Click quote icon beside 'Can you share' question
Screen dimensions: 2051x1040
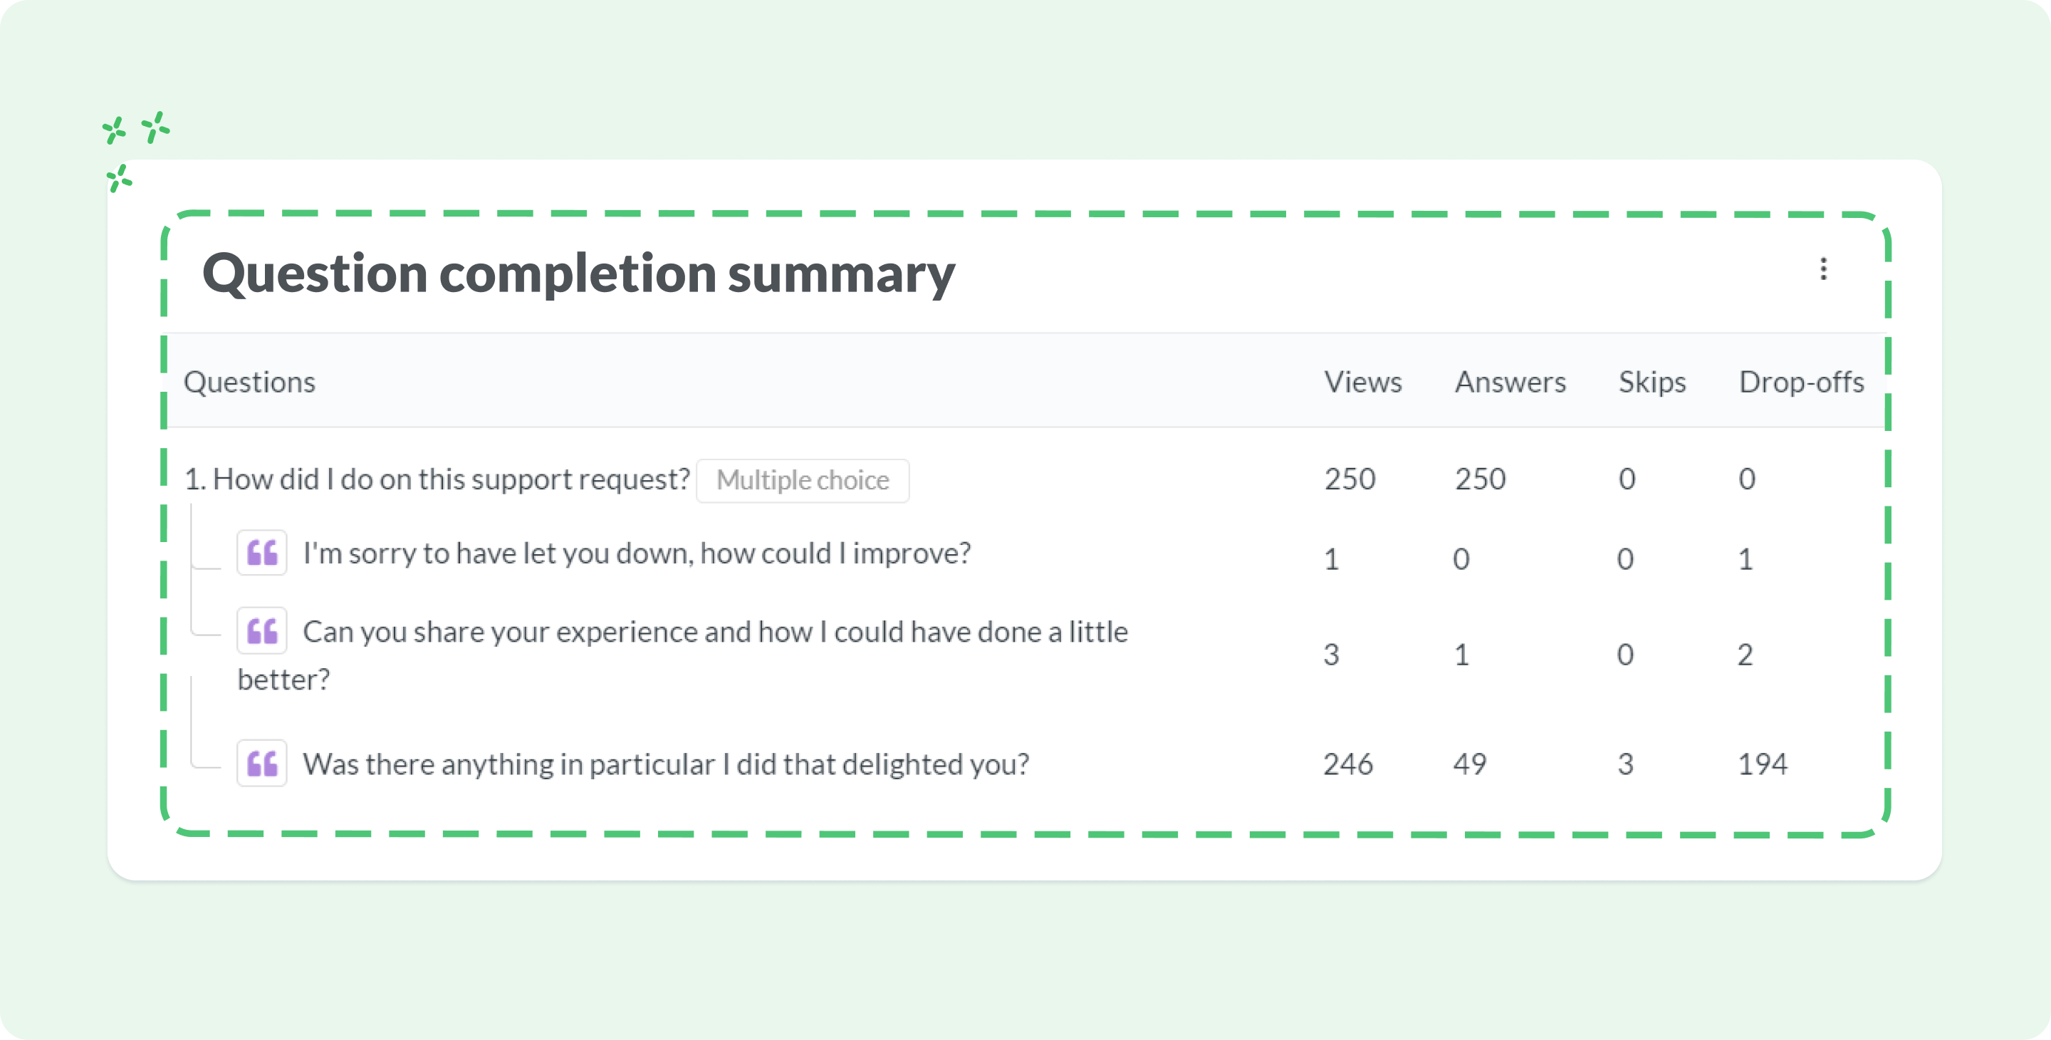coord(262,630)
